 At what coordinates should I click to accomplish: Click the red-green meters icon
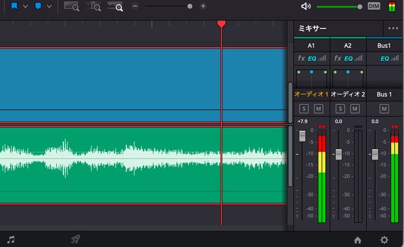point(392,7)
